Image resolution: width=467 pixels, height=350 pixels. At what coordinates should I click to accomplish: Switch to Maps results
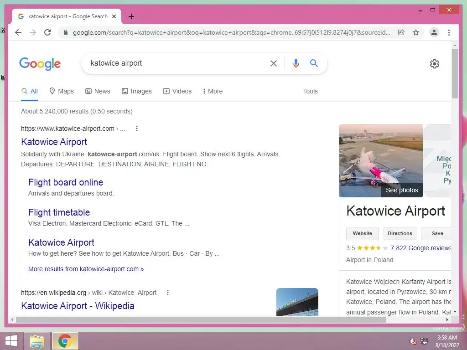pyautogui.click(x=62, y=91)
